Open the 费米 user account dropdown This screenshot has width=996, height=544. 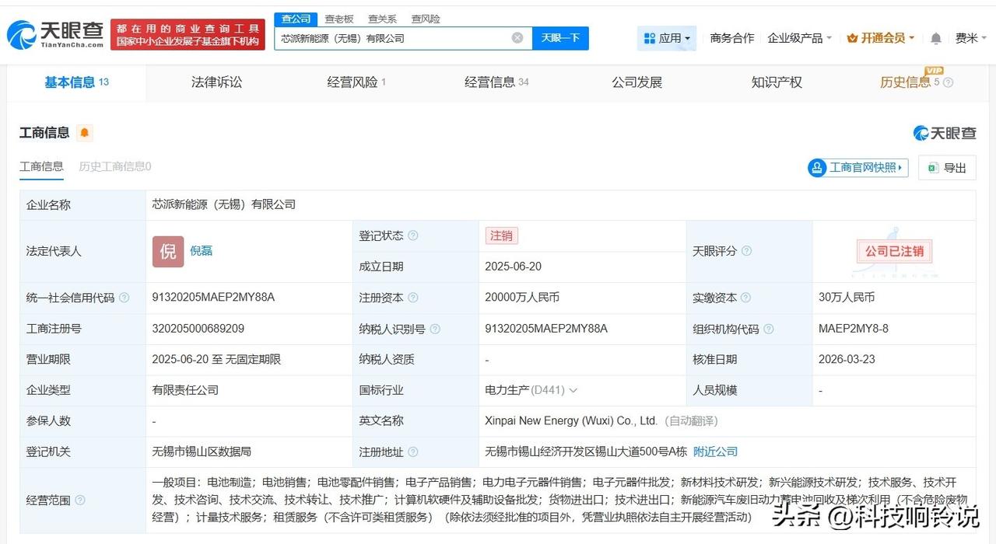tap(970, 38)
